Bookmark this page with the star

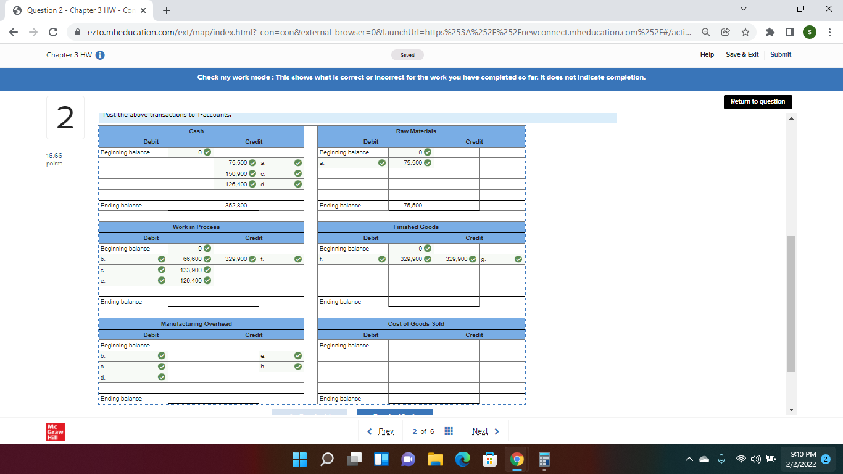(x=745, y=31)
